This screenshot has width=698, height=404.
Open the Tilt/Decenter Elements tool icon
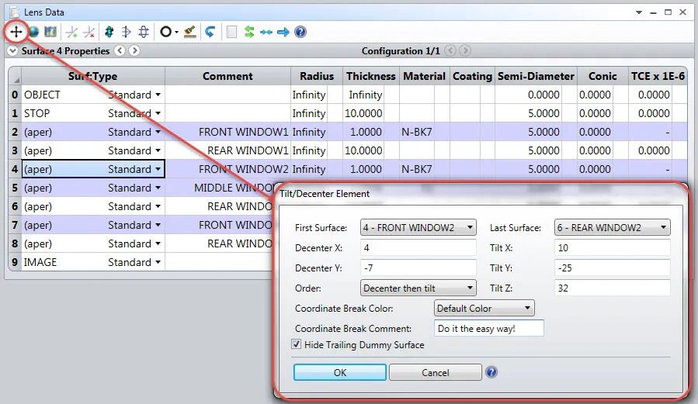coord(16,32)
